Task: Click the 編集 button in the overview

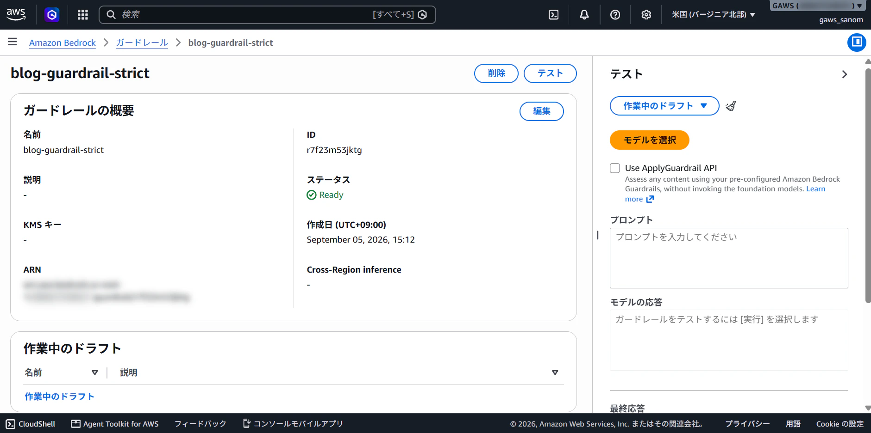Action: coord(542,111)
